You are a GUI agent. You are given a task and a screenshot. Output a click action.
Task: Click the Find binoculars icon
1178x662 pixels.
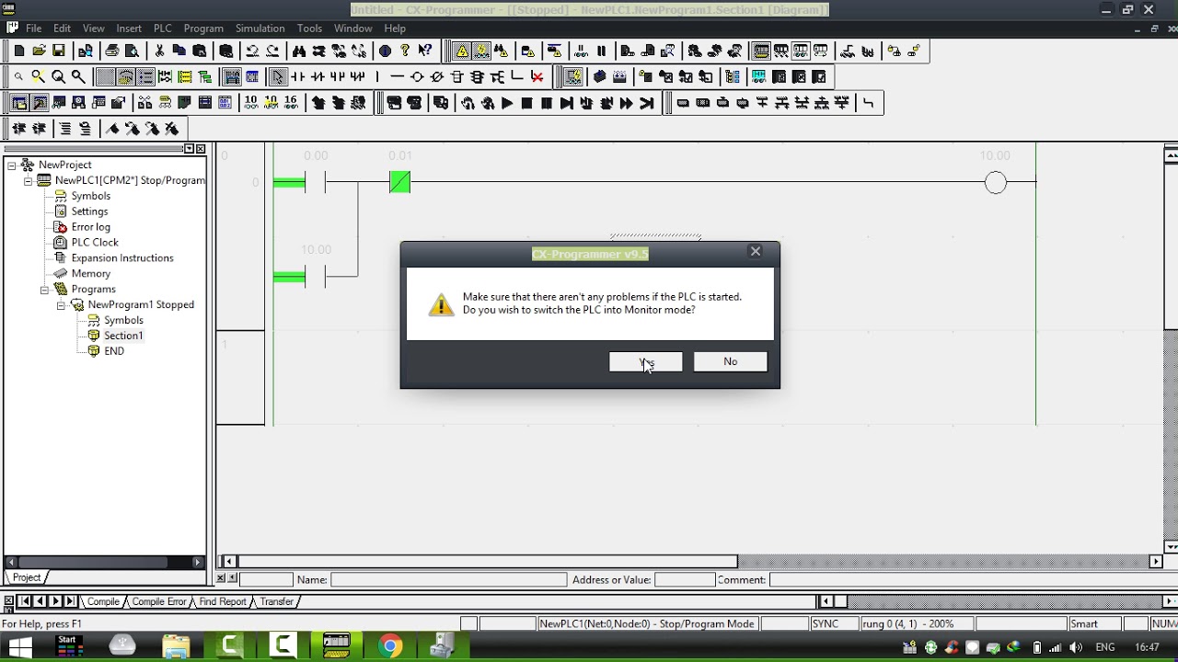(299, 51)
